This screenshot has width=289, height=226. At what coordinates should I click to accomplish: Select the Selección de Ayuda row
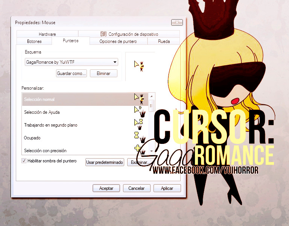click(85, 112)
